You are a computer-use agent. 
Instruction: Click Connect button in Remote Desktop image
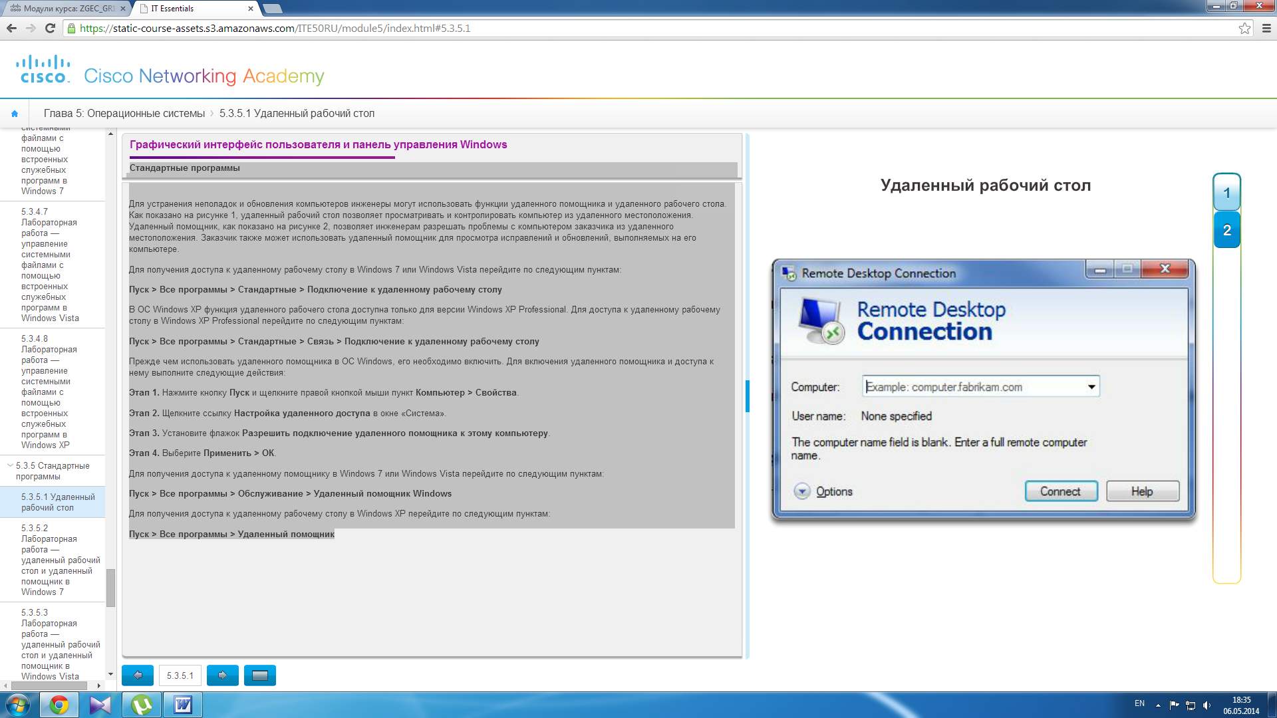tap(1061, 491)
